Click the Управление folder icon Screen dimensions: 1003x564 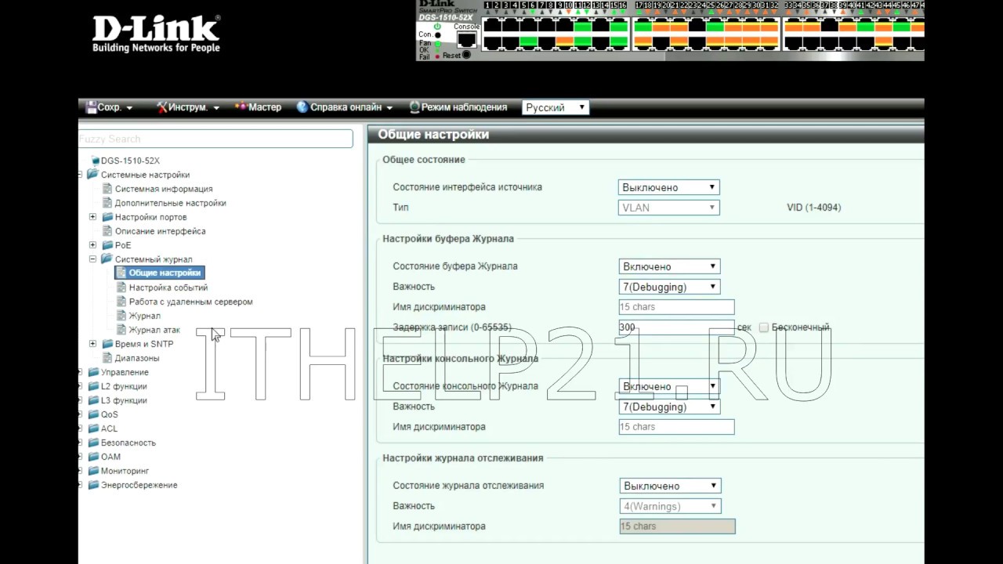(x=93, y=372)
